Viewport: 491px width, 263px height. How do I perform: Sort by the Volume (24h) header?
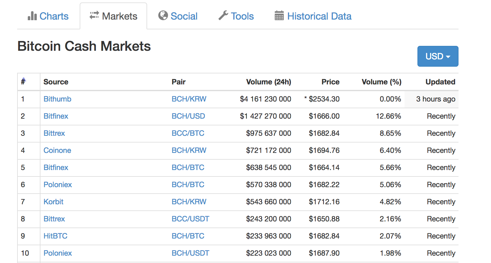pos(268,82)
